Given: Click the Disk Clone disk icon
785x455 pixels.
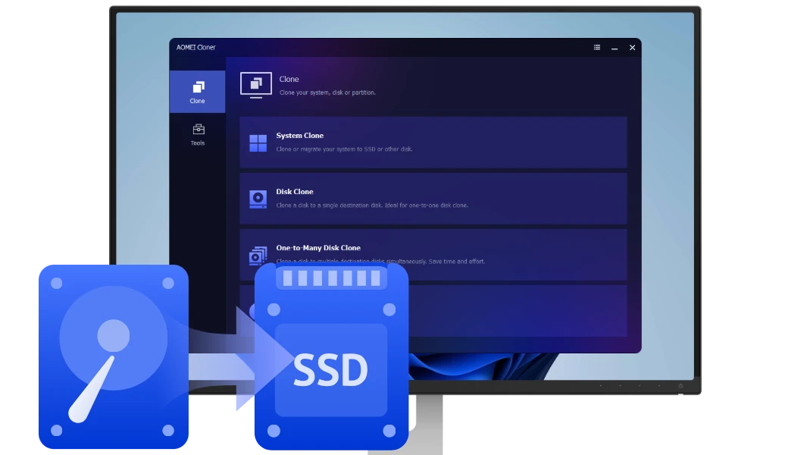Looking at the screenshot, I should point(258,199).
